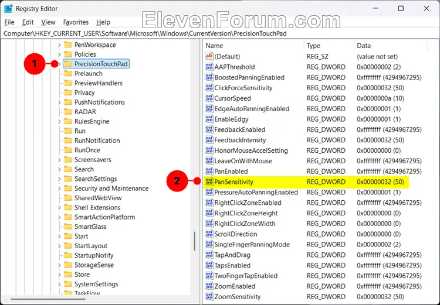The image size is (440, 305).
Task: Select the PrecisionTouchPad key
Action: [96, 64]
